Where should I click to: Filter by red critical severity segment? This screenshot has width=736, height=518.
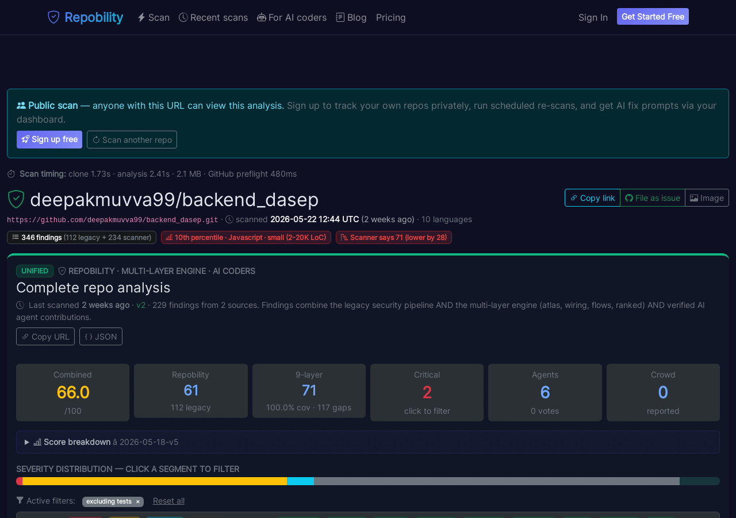click(x=19, y=481)
